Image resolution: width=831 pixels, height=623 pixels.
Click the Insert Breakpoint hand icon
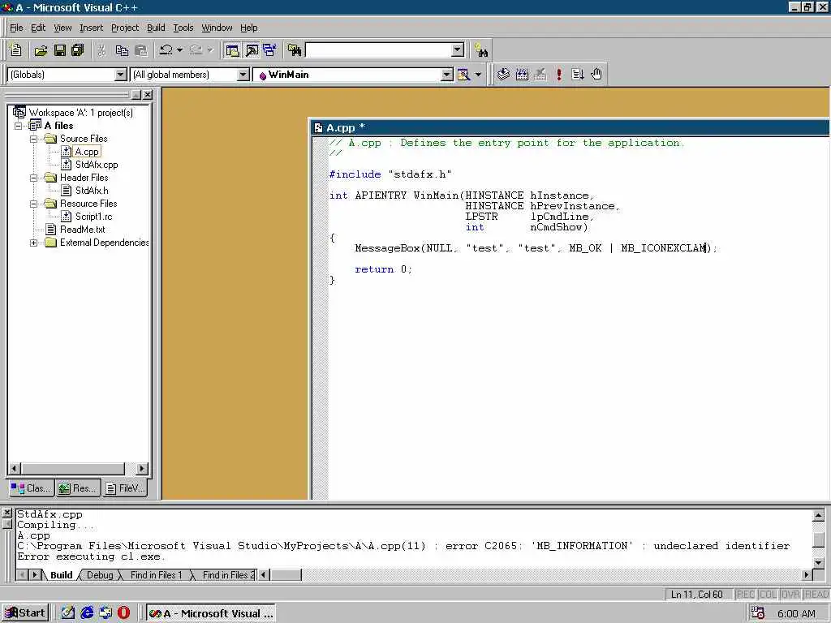tap(596, 74)
